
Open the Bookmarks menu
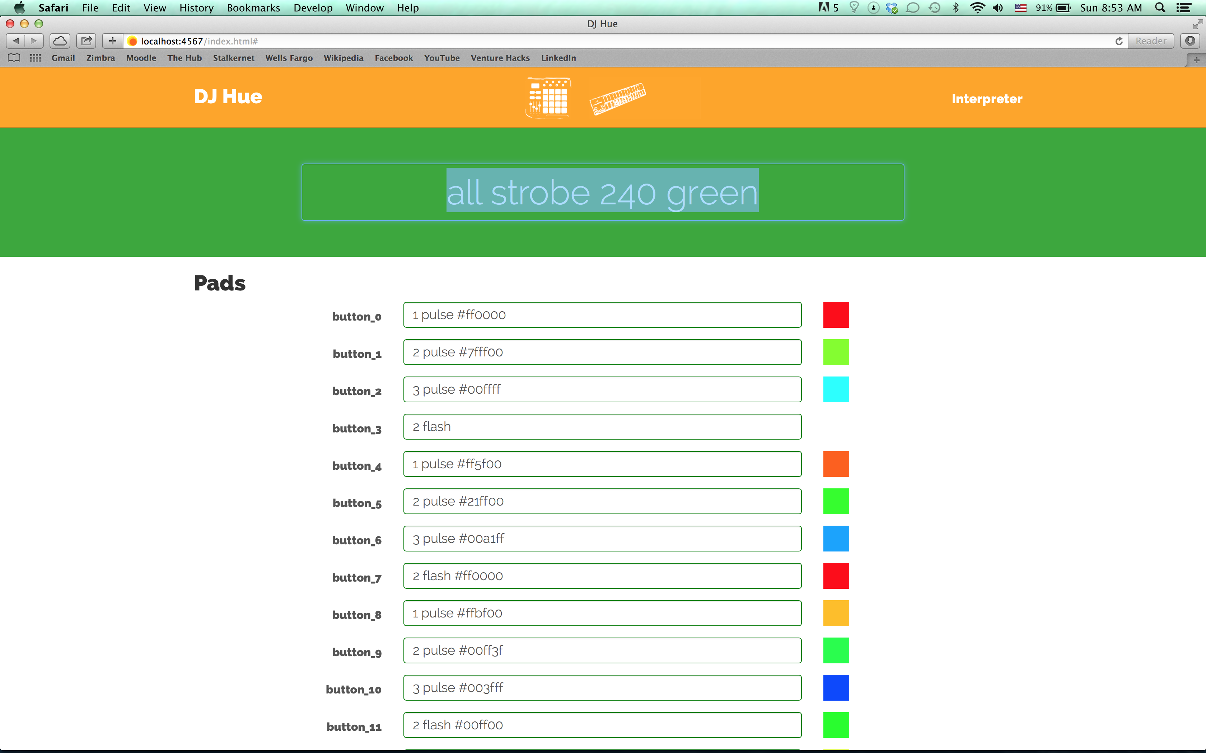click(x=253, y=8)
